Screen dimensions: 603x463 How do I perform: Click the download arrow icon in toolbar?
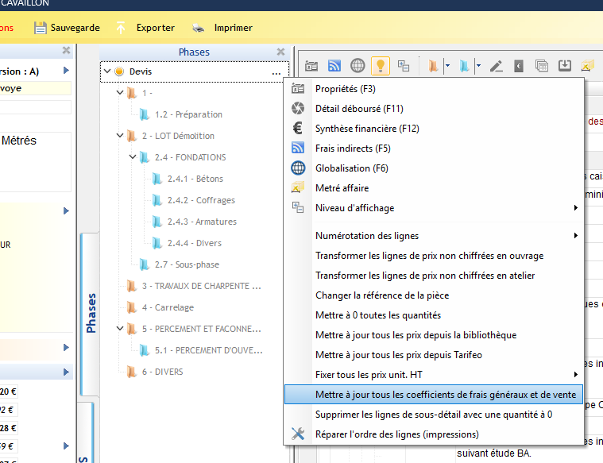pos(565,66)
